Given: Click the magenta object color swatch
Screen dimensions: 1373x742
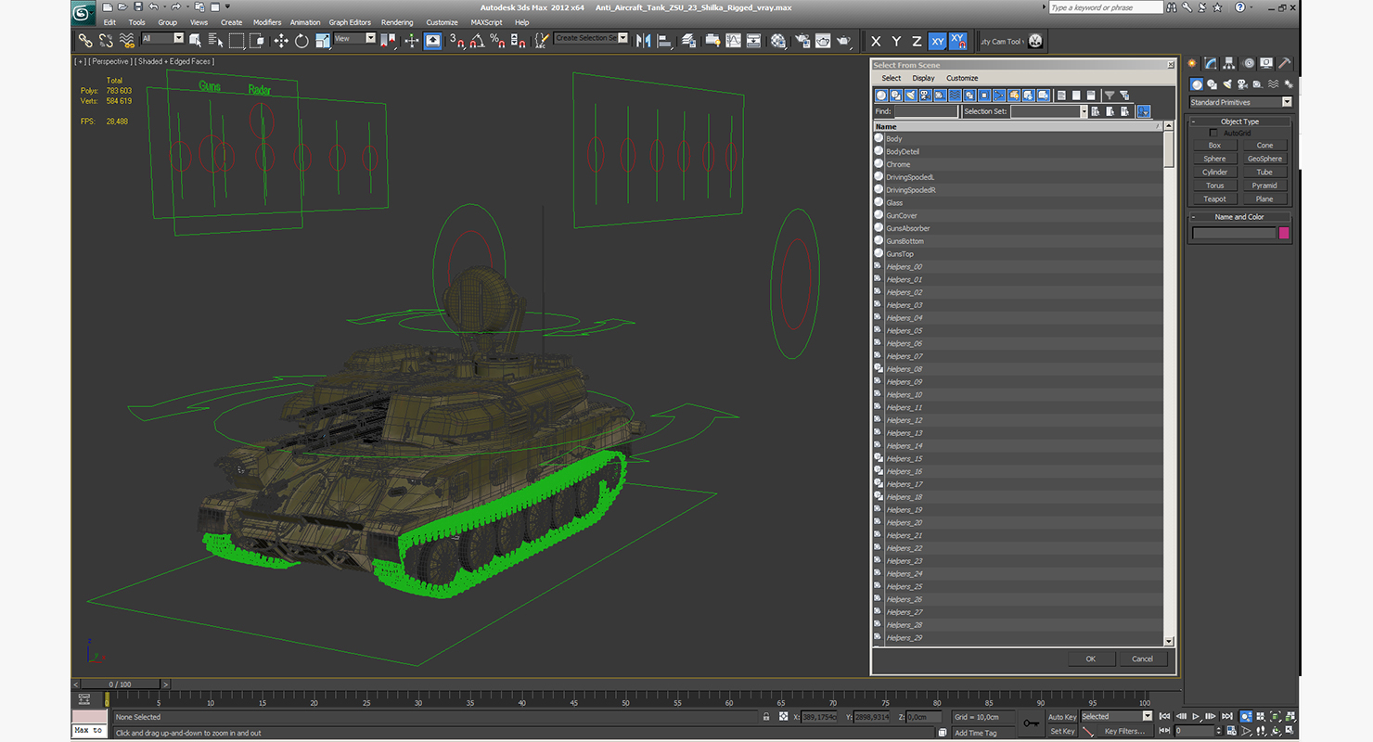Looking at the screenshot, I should [x=1284, y=233].
